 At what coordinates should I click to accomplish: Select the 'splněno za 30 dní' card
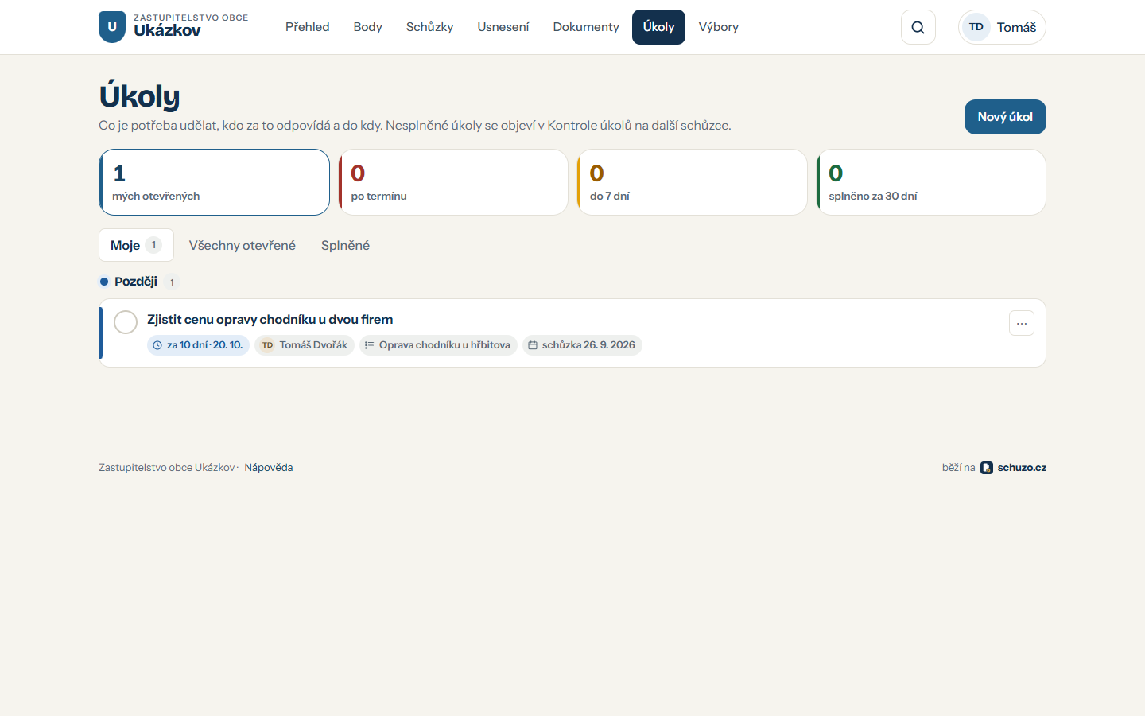pos(931,182)
